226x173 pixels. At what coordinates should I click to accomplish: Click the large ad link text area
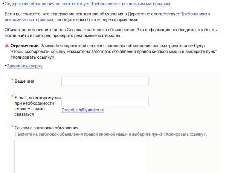(81, 156)
